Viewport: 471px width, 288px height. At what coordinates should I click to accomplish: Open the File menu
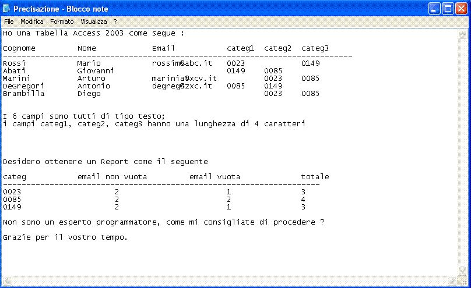click(9, 22)
